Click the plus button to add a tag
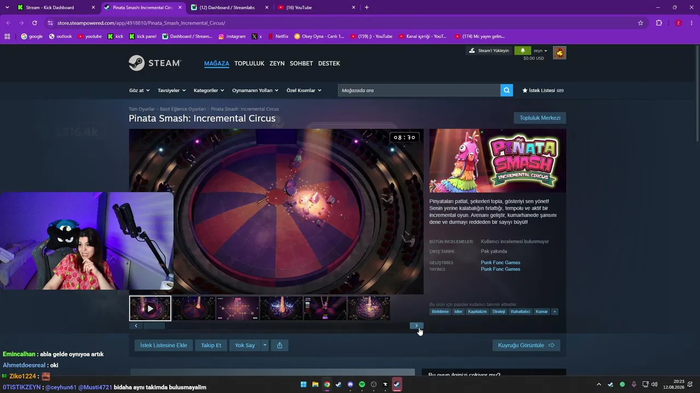This screenshot has width=700, height=393. pyautogui.click(x=555, y=312)
